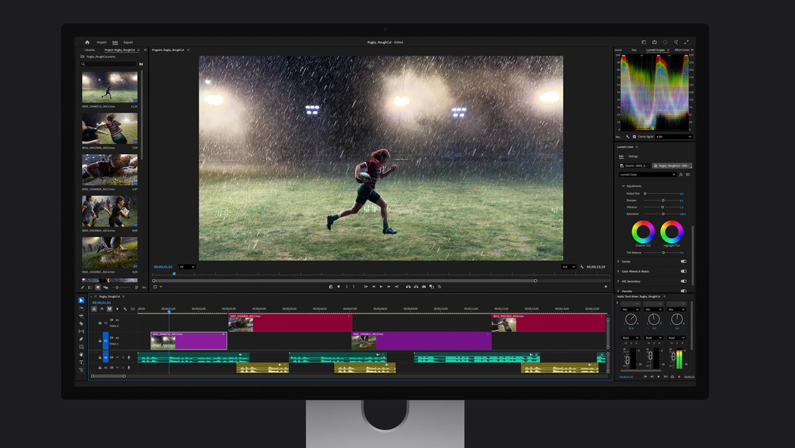This screenshot has height=448, width=795.
Task: Turn off the HSL Secondary toggle
Action: point(683,281)
